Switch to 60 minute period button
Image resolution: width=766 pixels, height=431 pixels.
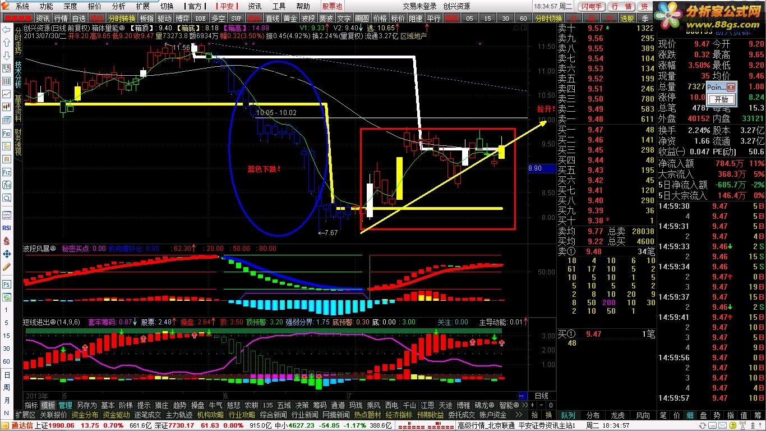(523, 19)
